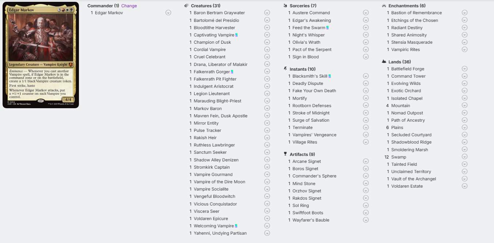Click the circle arrow icon for Voldaren Estate
The height and width of the screenshot is (243, 494).
click(464, 186)
